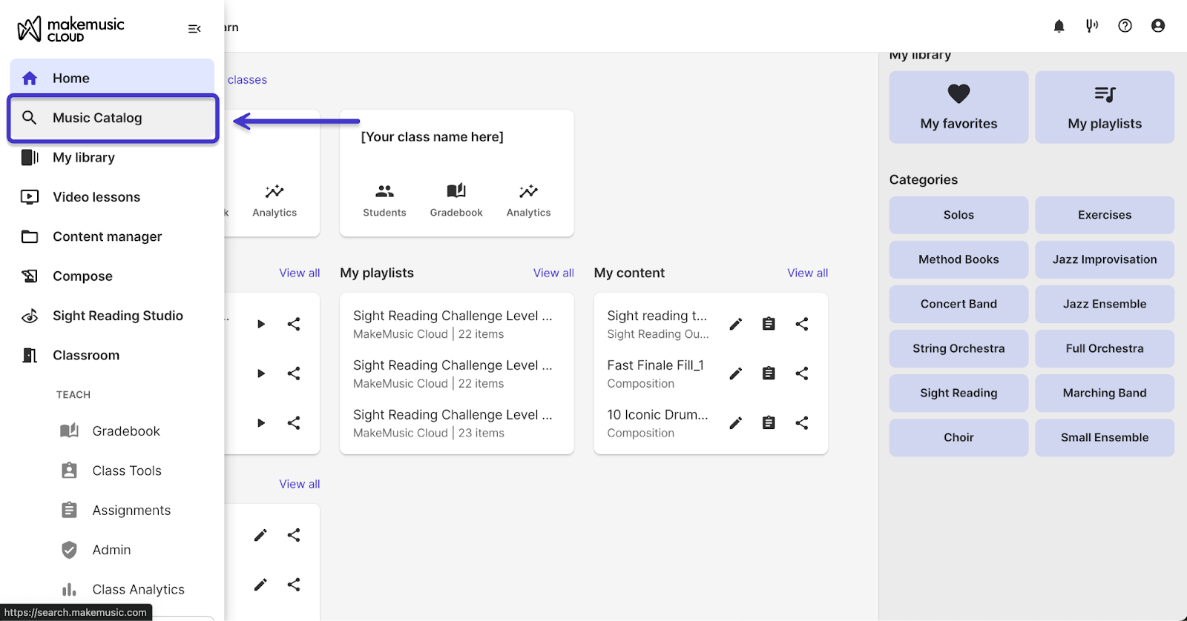Open the user account profile icon

[1158, 26]
